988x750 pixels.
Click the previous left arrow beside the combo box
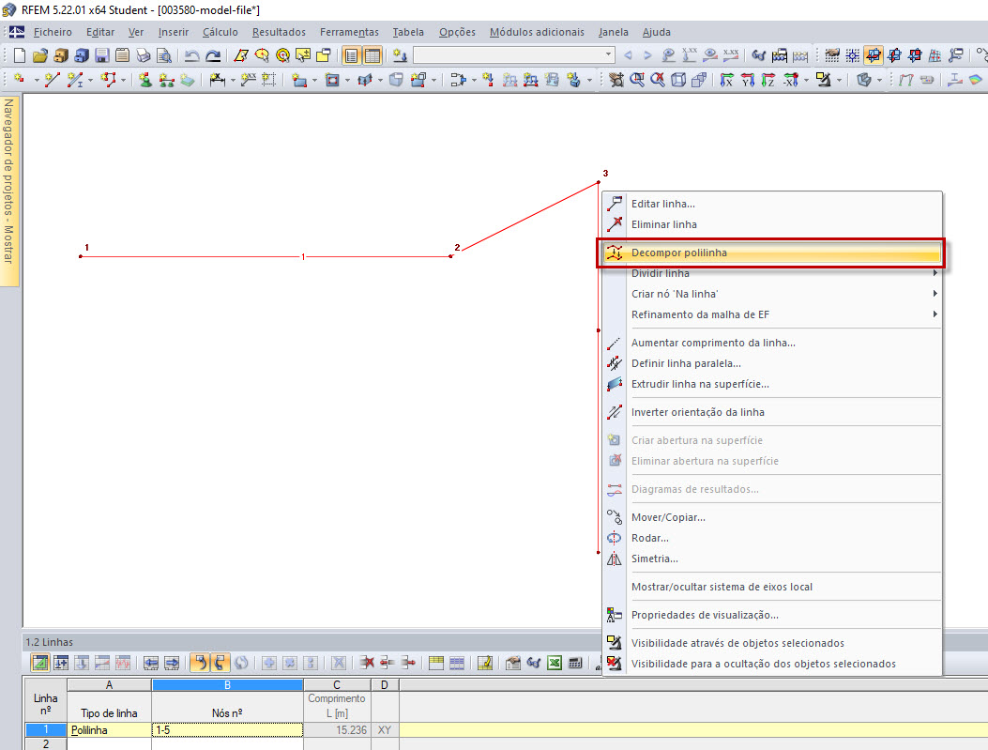point(629,55)
